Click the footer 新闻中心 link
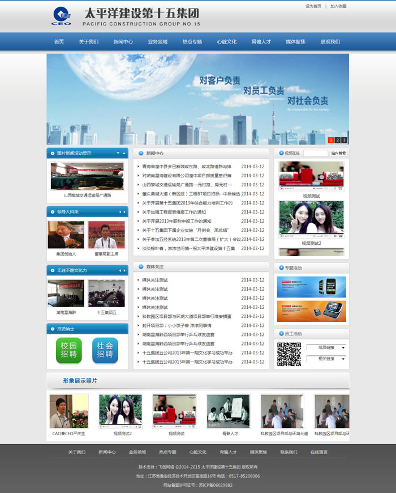The image size is (396, 493). pos(107,452)
